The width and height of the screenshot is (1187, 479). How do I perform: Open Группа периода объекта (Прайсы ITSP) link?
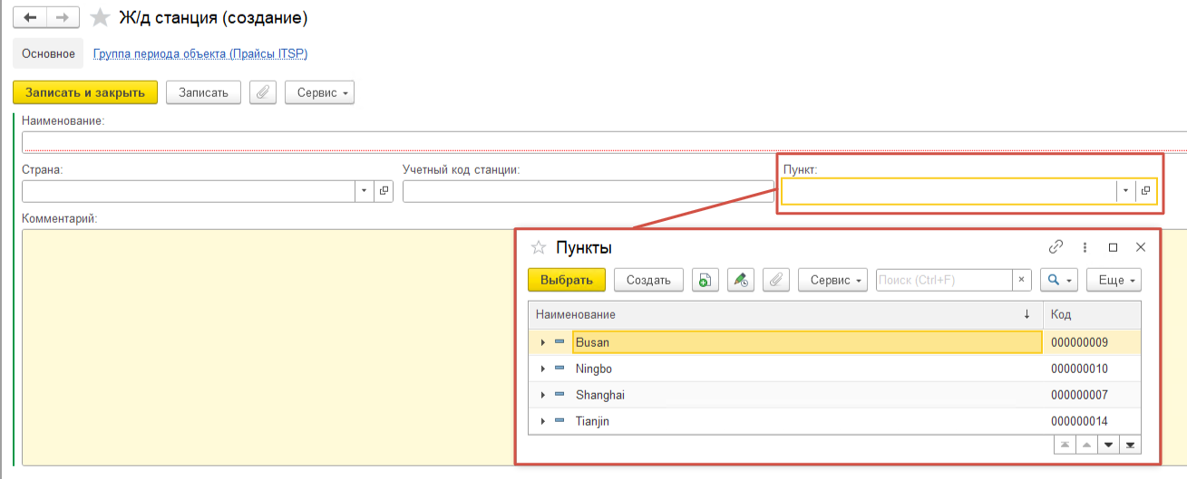pos(200,53)
